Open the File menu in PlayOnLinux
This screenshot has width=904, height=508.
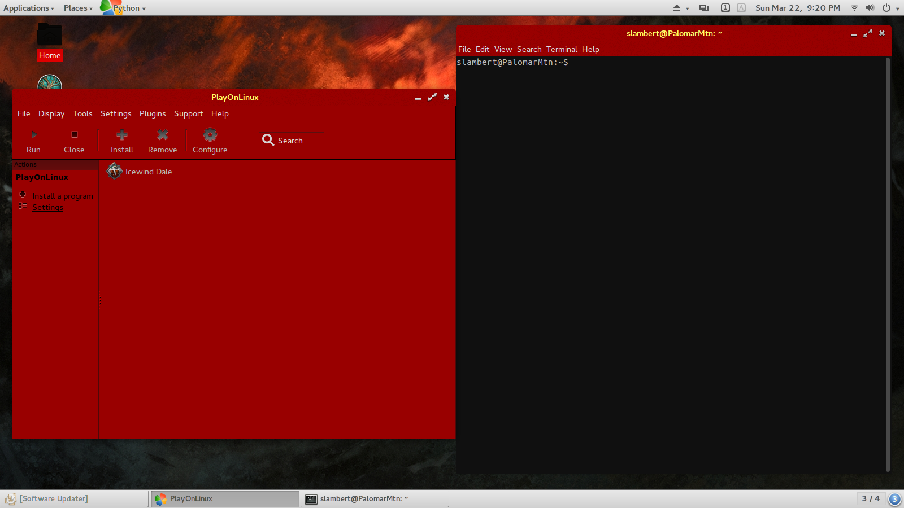[24, 113]
